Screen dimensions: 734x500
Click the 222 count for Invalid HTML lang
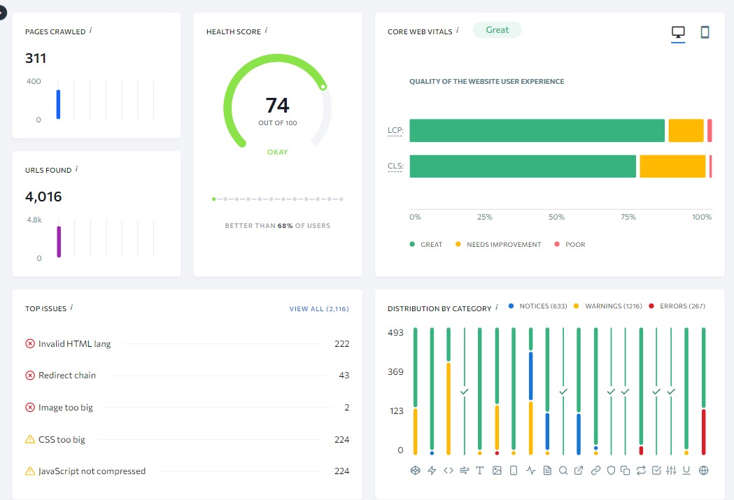coord(341,344)
